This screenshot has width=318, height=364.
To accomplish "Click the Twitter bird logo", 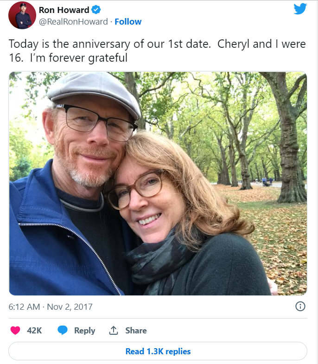I will pyautogui.click(x=300, y=9).
